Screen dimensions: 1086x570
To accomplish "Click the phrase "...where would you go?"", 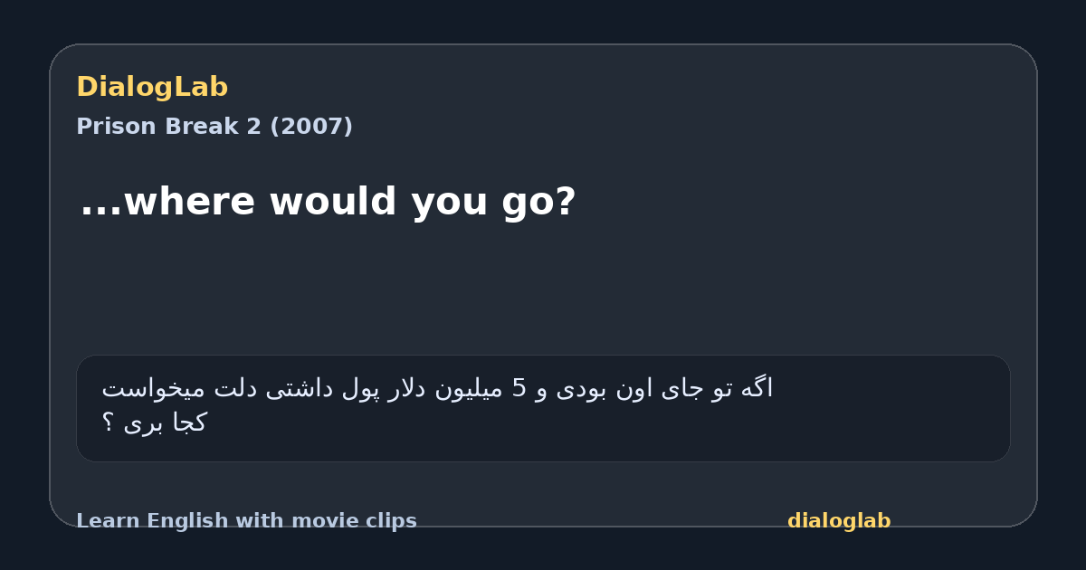I will (x=328, y=202).
